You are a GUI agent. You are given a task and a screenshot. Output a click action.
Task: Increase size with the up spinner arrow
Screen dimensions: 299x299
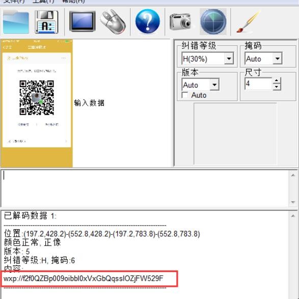click(277, 80)
